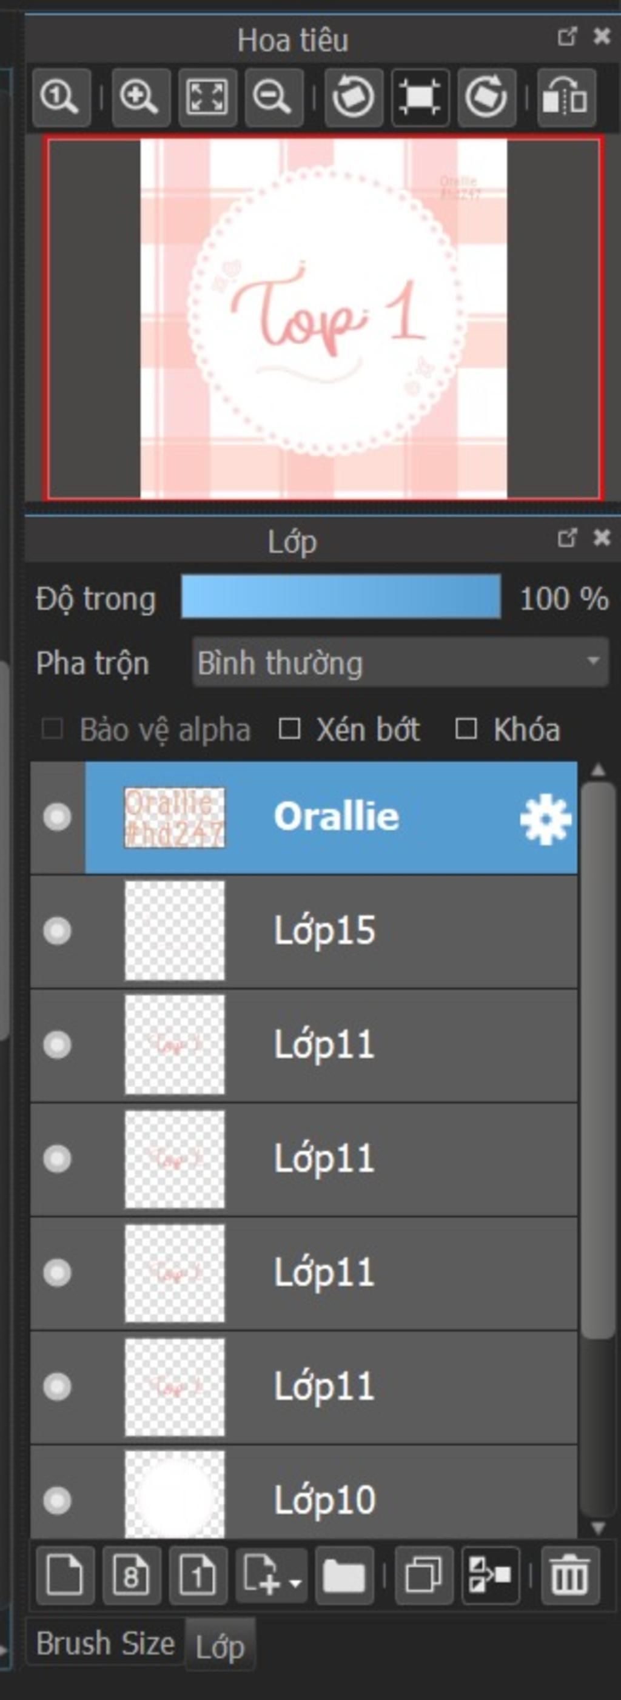The height and width of the screenshot is (1700, 621).
Task: Open the add layer options dropdown arrow
Action: click(295, 1582)
